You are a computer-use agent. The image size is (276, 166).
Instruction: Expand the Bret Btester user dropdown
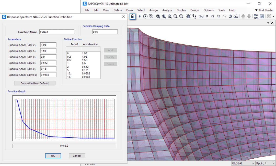click(264, 10)
